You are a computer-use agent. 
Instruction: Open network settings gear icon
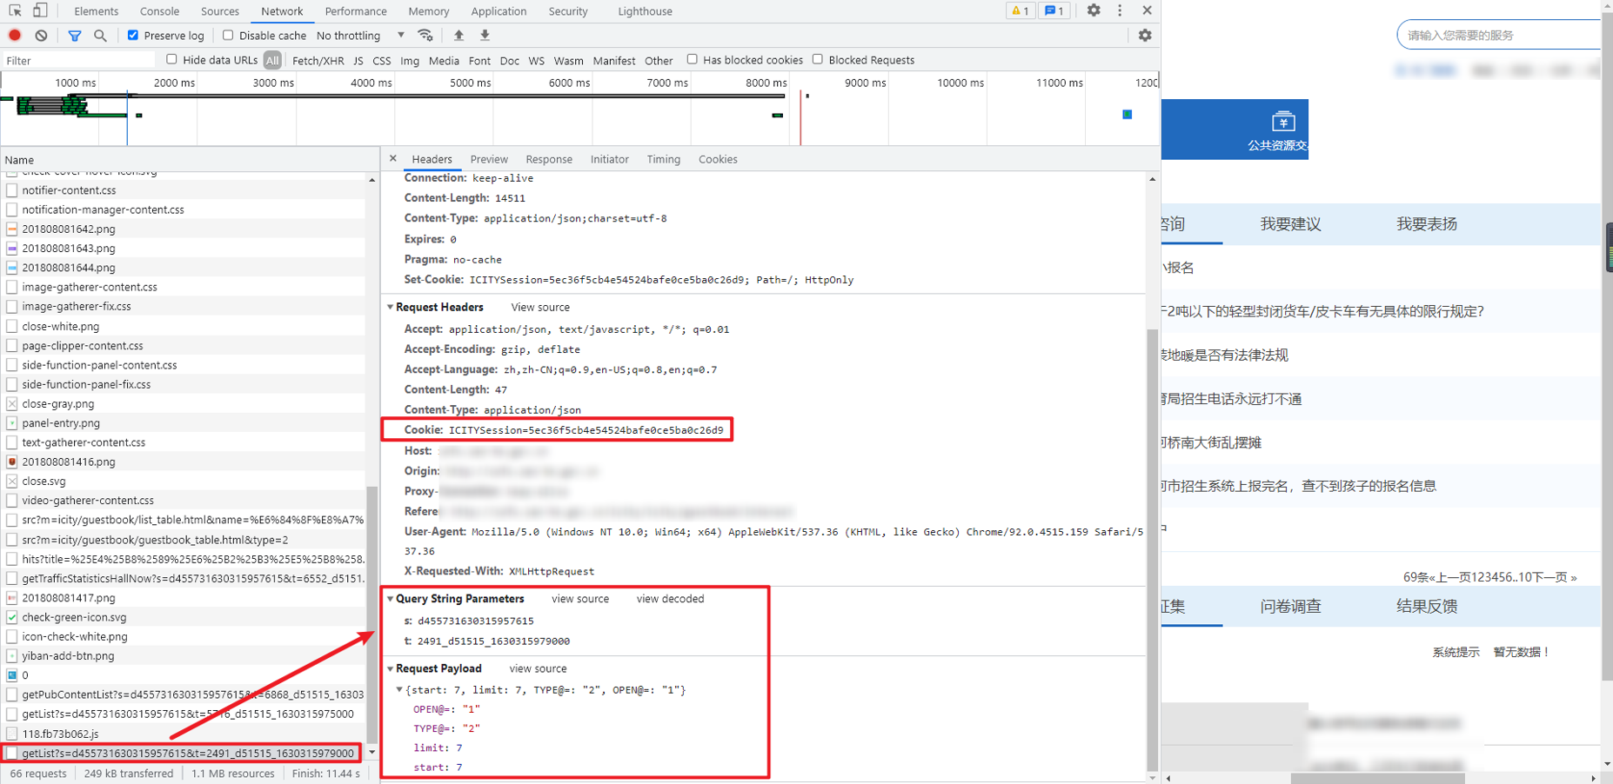click(x=1145, y=36)
